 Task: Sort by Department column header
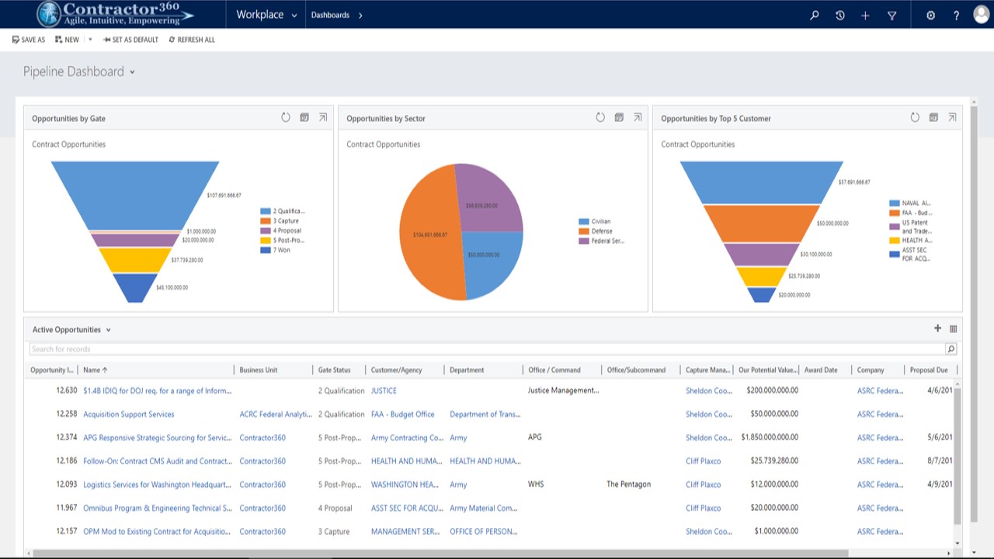pos(467,370)
